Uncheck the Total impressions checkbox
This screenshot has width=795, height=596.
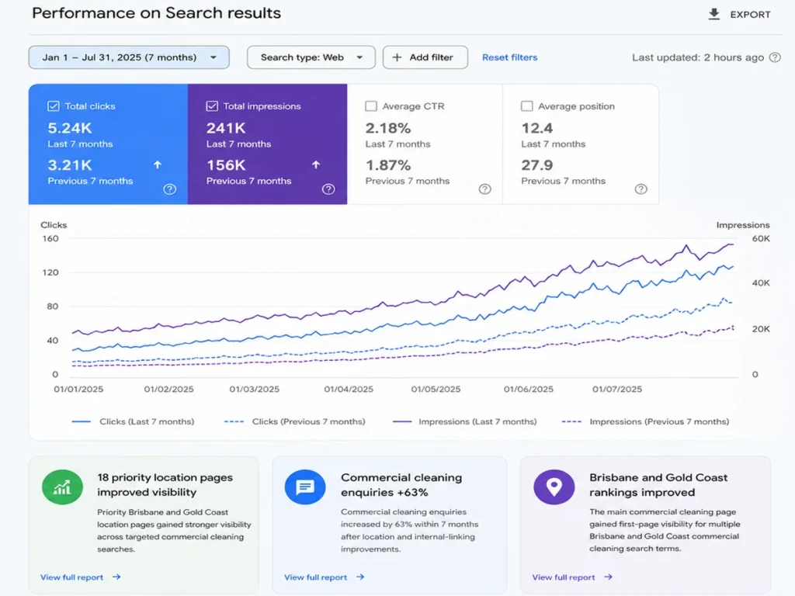(212, 106)
